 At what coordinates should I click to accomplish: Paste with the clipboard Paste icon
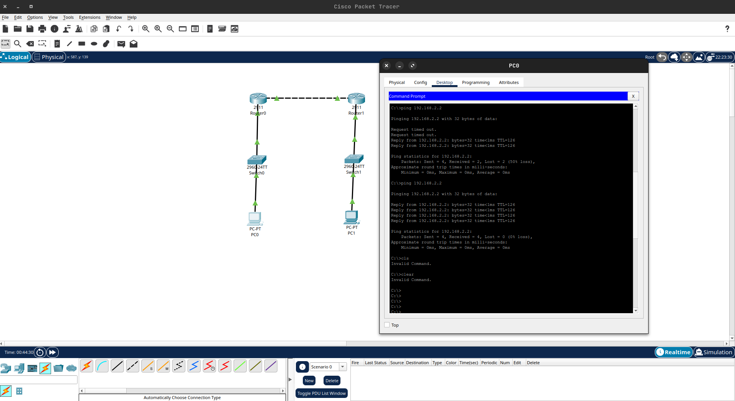point(106,29)
